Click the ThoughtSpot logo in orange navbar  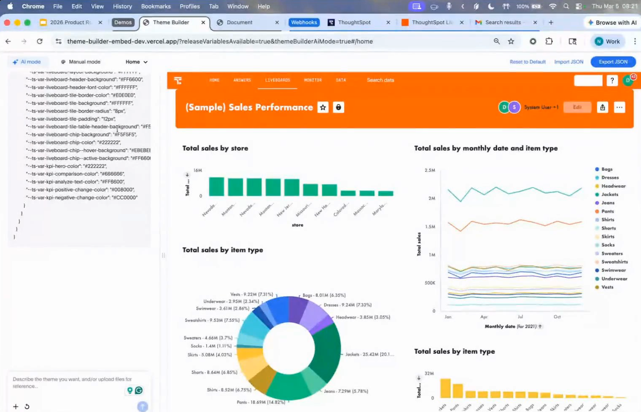click(178, 80)
